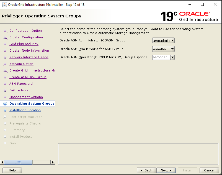Go back to the Management Options step
Screen dimensions: 222x175
[x=26, y=97]
